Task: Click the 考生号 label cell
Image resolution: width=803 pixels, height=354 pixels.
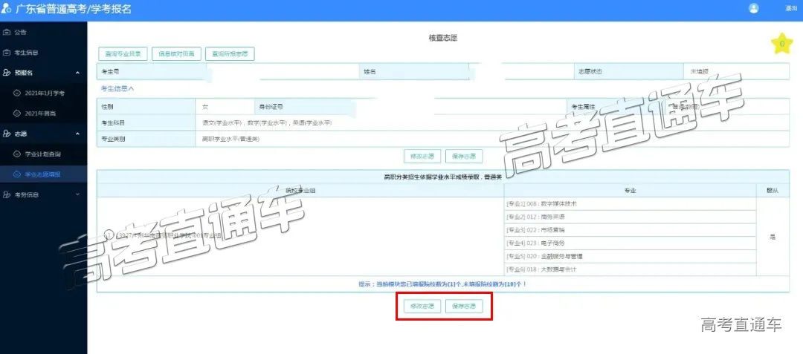Action: tap(151, 71)
